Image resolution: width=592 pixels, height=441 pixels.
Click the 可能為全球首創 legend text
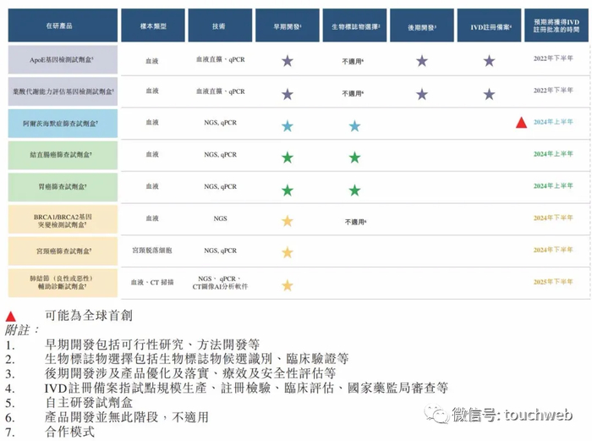coord(89,315)
